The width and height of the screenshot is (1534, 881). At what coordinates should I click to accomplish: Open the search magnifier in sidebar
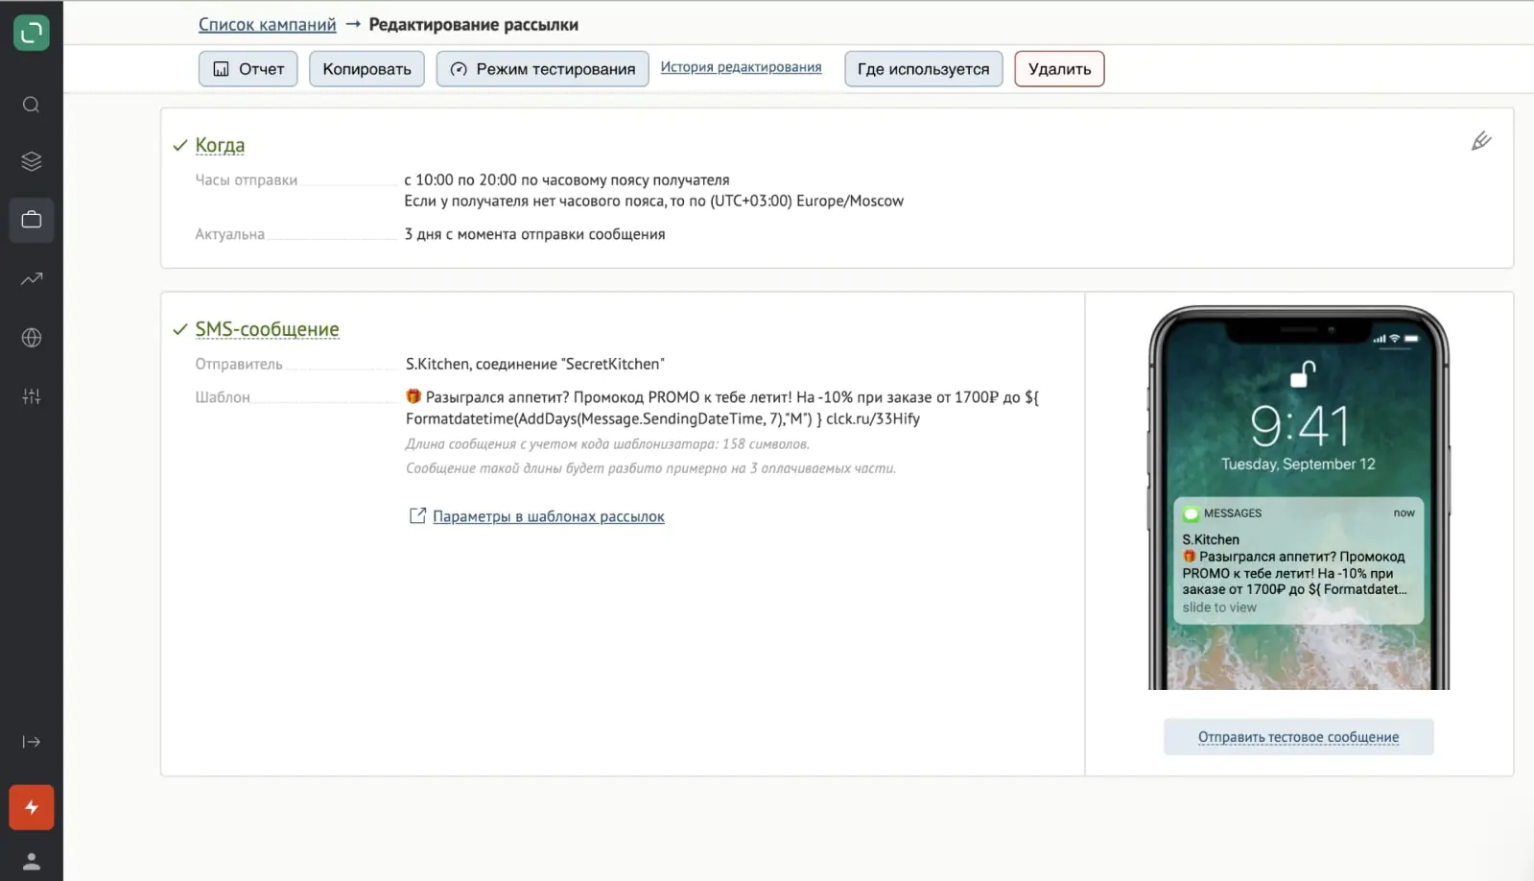[31, 105]
